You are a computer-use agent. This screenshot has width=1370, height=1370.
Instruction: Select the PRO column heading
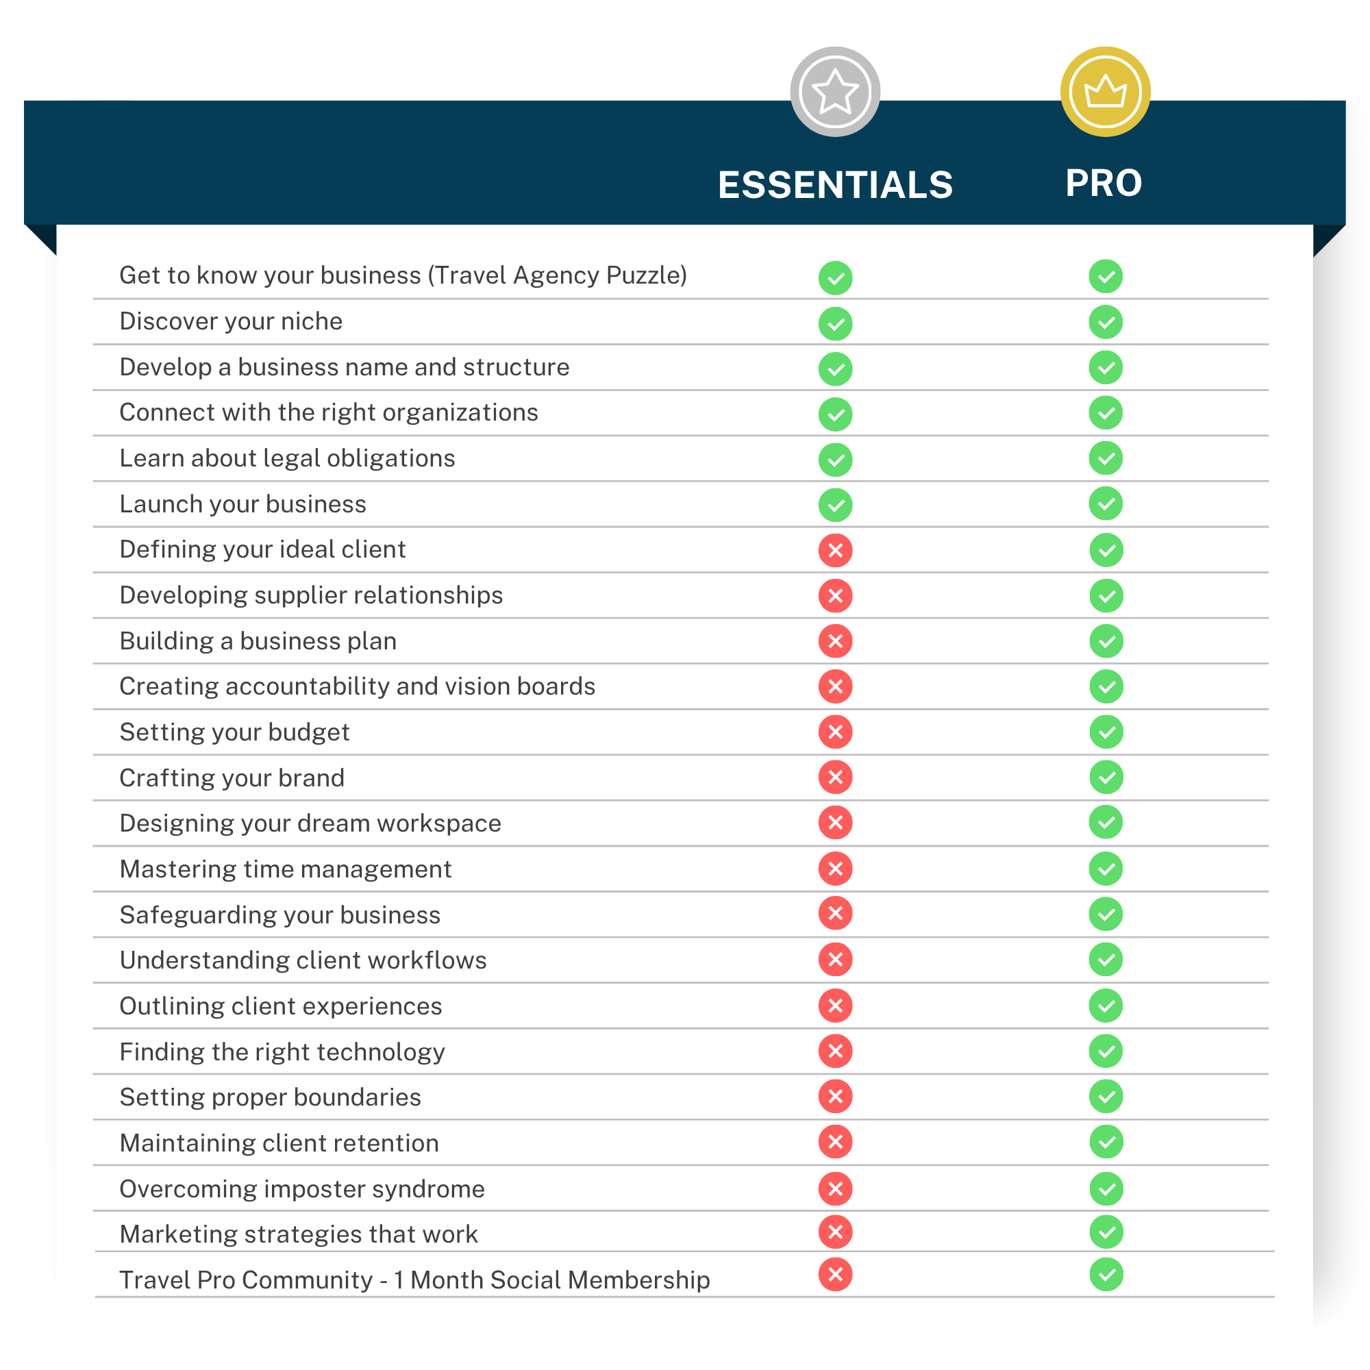pos(1104,184)
